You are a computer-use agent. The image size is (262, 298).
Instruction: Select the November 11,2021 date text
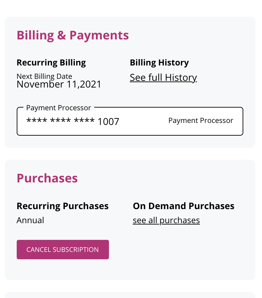coord(59,84)
